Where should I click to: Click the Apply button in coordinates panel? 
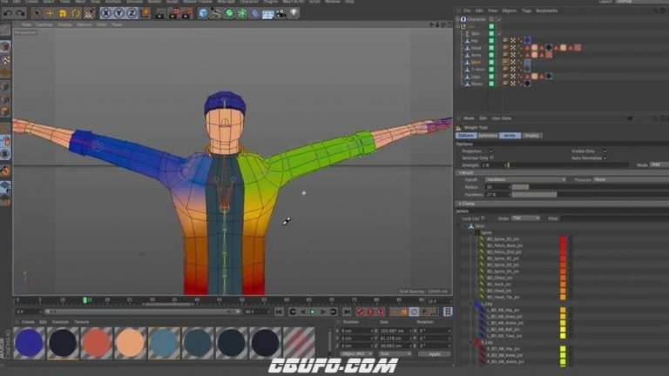[x=435, y=354]
